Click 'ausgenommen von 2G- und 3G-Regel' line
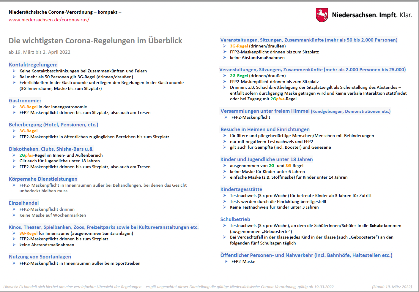The image size is (419, 292). [267, 166]
